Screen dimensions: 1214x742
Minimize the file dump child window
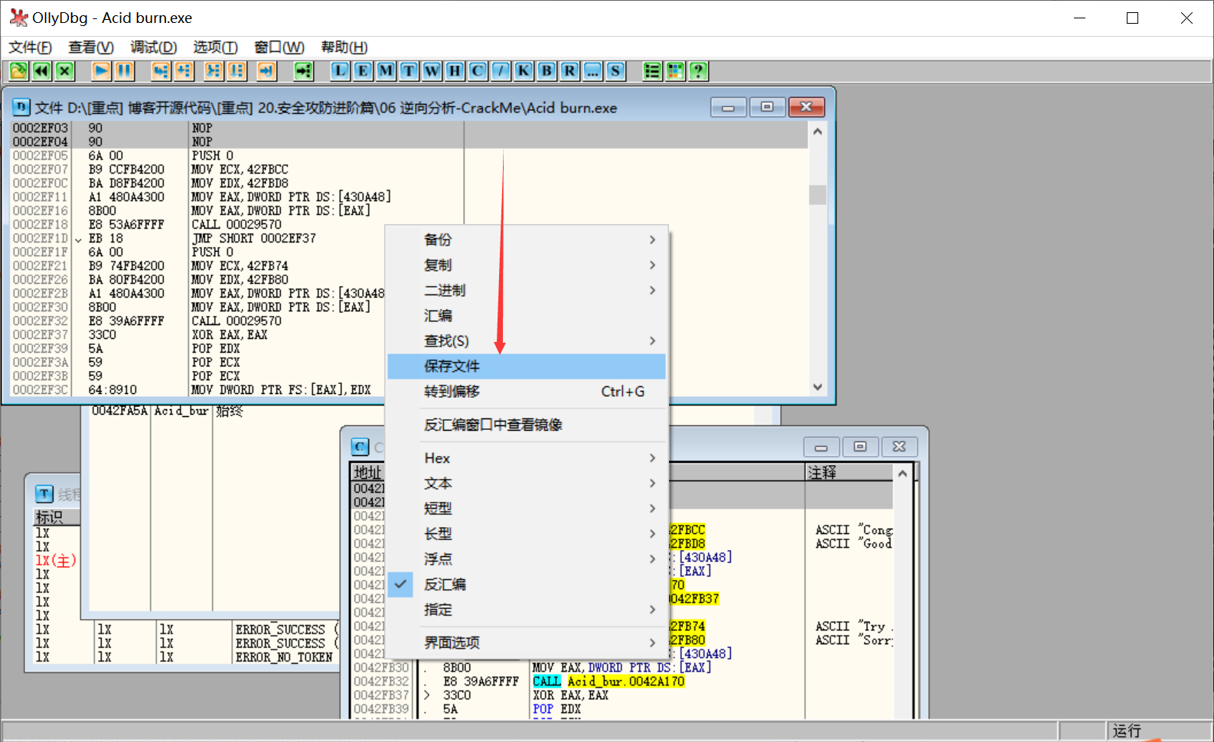click(728, 107)
